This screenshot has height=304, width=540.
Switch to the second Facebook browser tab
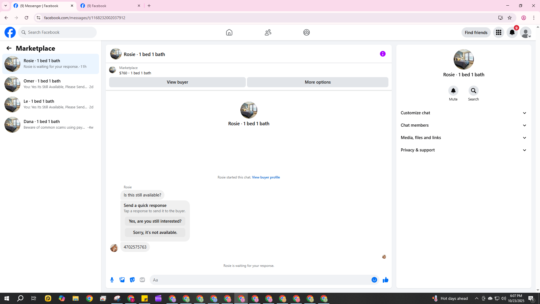point(110,6)
